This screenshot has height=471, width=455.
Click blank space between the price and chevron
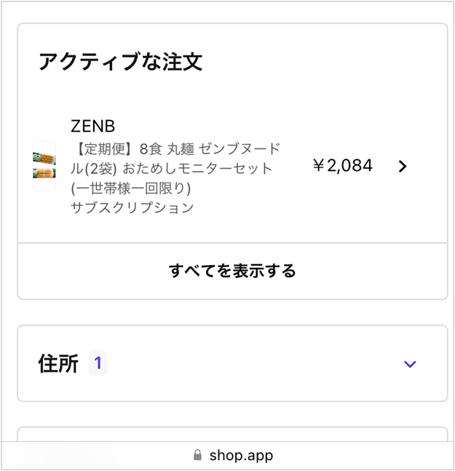coord(386,166)
